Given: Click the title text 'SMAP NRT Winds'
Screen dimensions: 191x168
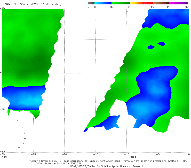Looking at the screenshot, I should click(x=17, y=4).
